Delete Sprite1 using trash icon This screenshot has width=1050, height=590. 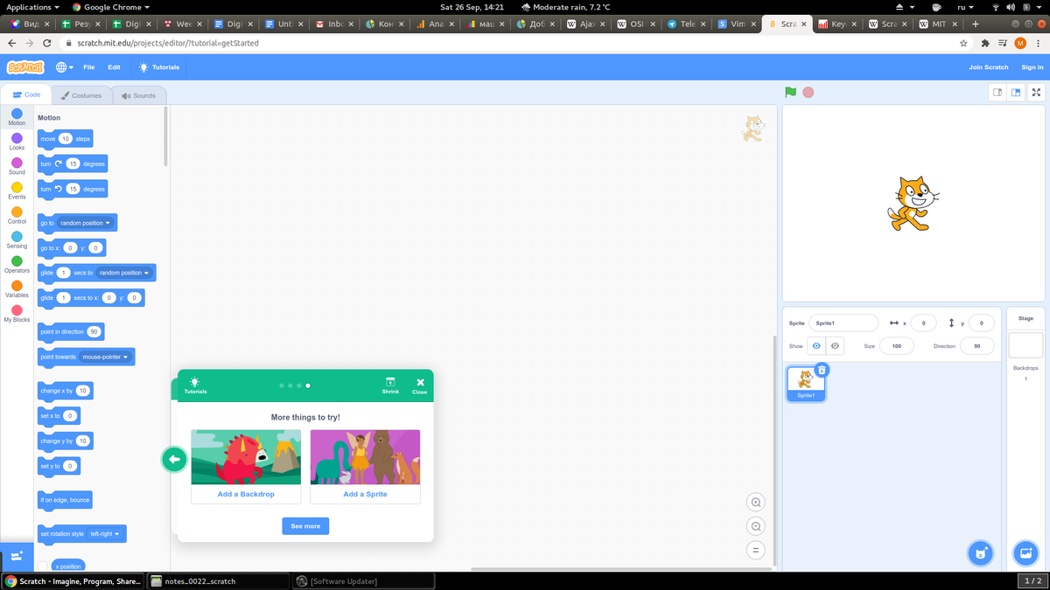tap(822, 370)
